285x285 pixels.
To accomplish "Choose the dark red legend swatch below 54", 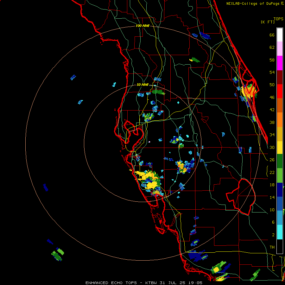I will click(x=280, y=77).
